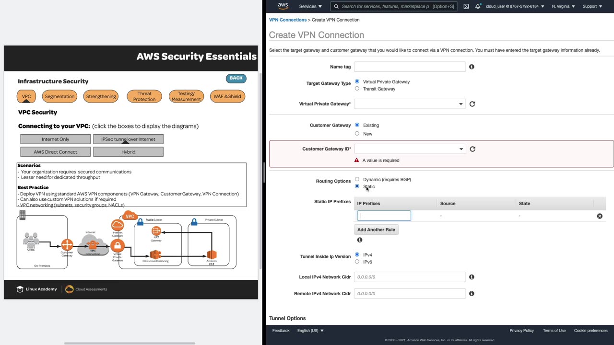This screenshot has width=614, height=345.
Task: Open the Terms of Use link
Action: pos(554,331)
